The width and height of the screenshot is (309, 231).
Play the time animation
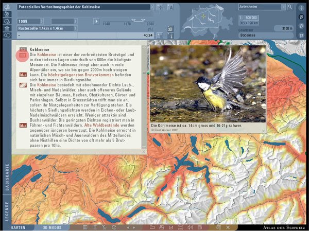click(96, 21)
